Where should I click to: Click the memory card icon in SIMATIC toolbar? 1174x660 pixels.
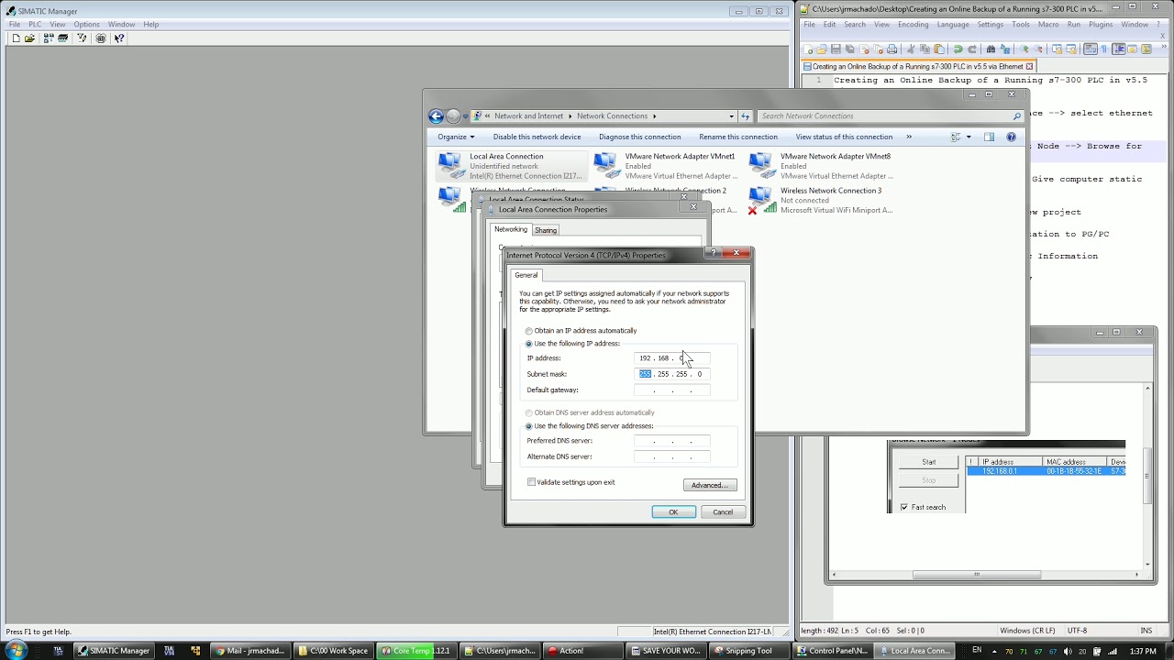pyautogui.click(x=62, y=38)
